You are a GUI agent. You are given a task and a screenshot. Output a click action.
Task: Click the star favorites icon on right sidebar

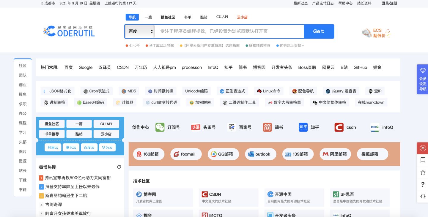coord(422,172)
